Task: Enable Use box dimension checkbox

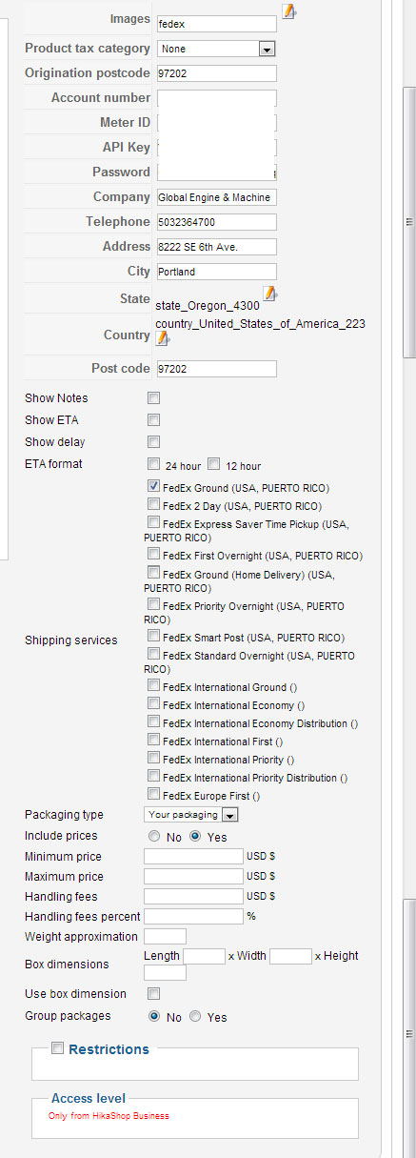Action: point(153,993)
